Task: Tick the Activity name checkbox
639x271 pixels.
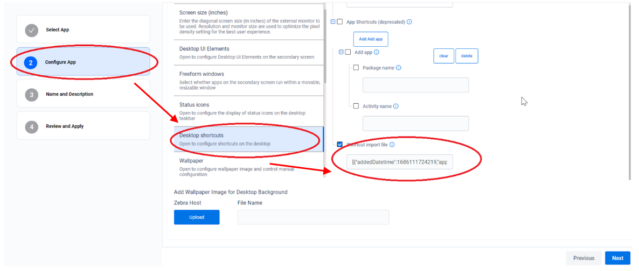Action: click(356, 106)
